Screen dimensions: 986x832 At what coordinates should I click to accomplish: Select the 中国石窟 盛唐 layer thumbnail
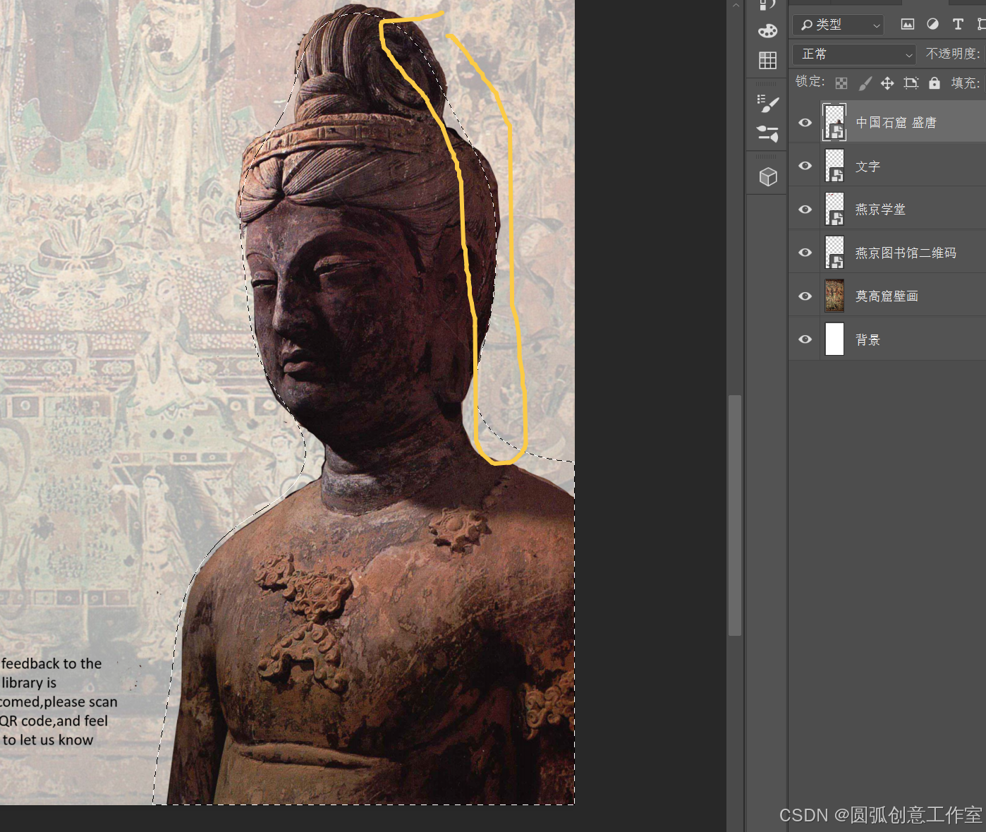click(834, 122)
